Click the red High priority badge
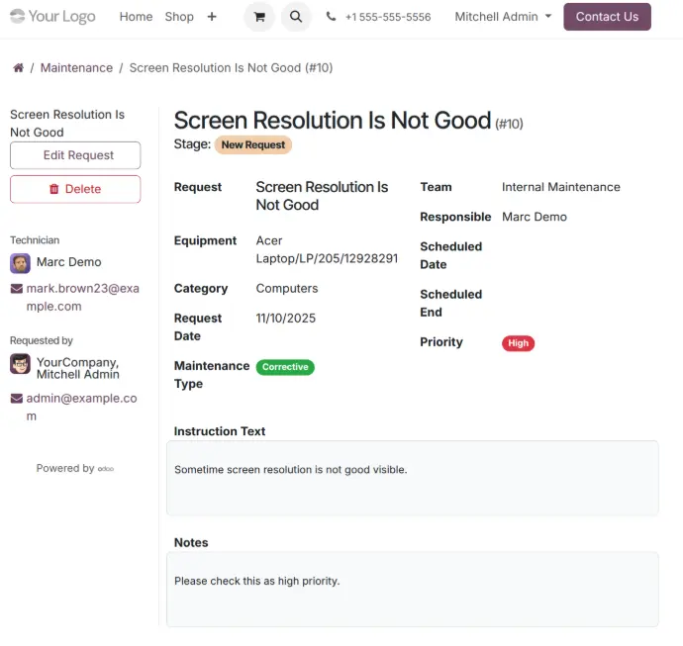The height and width of the screenshot is (646, 683). pos(518,343)
